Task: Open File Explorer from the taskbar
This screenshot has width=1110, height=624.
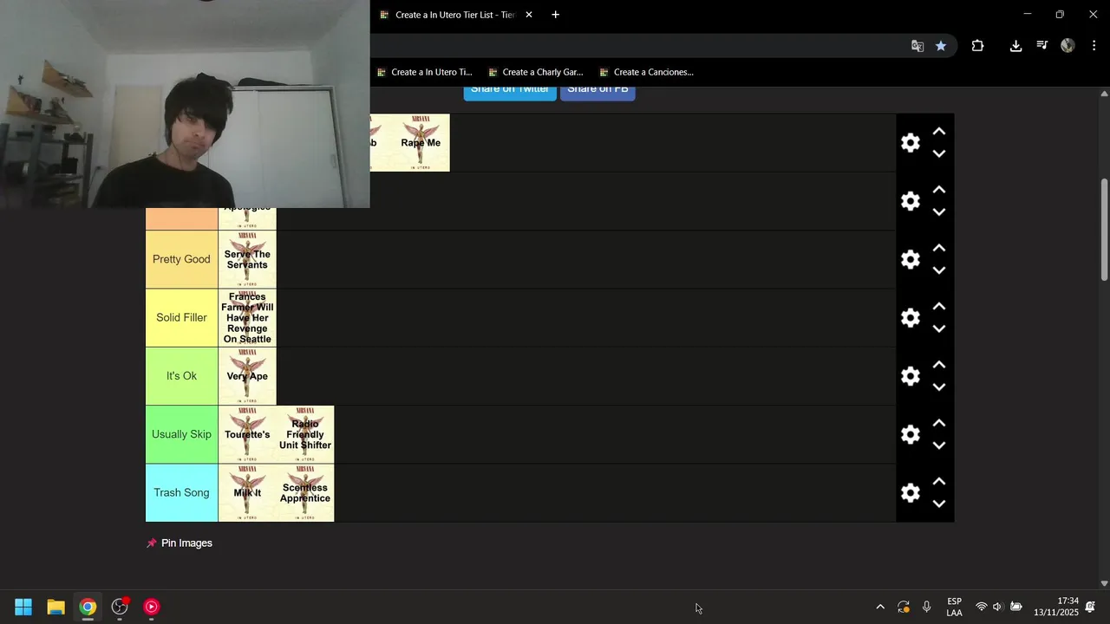Action: point(55,607)
